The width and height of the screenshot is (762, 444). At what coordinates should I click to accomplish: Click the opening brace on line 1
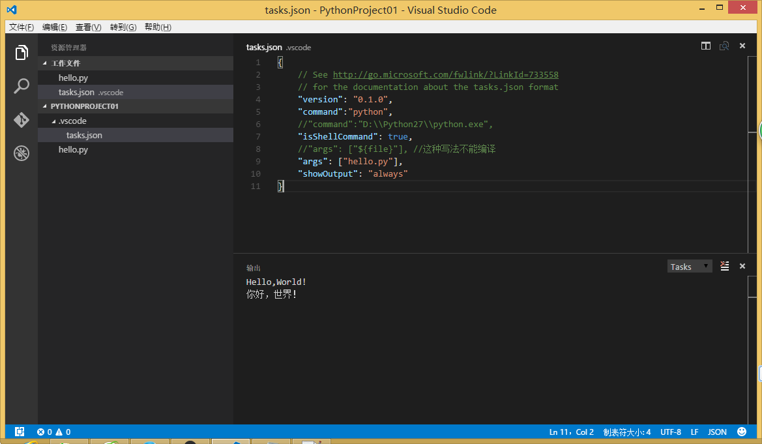[x=280, y=62]
